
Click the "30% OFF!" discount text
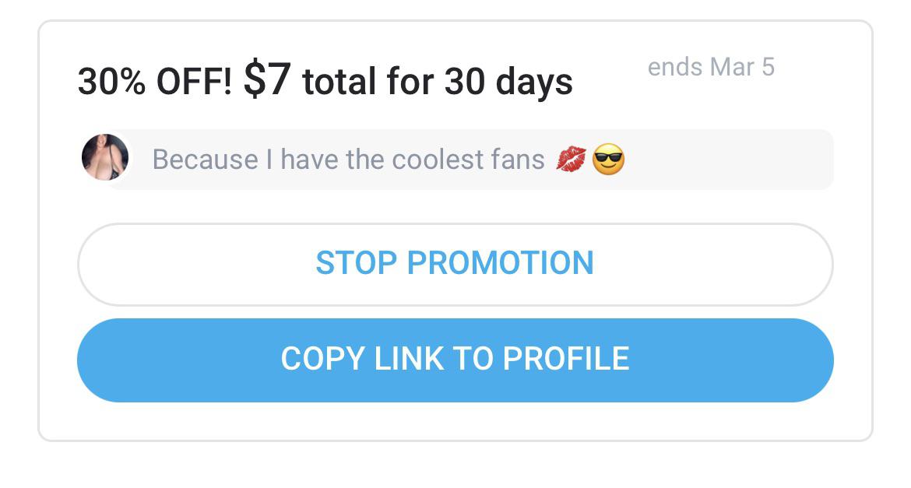tap(154, 83)
